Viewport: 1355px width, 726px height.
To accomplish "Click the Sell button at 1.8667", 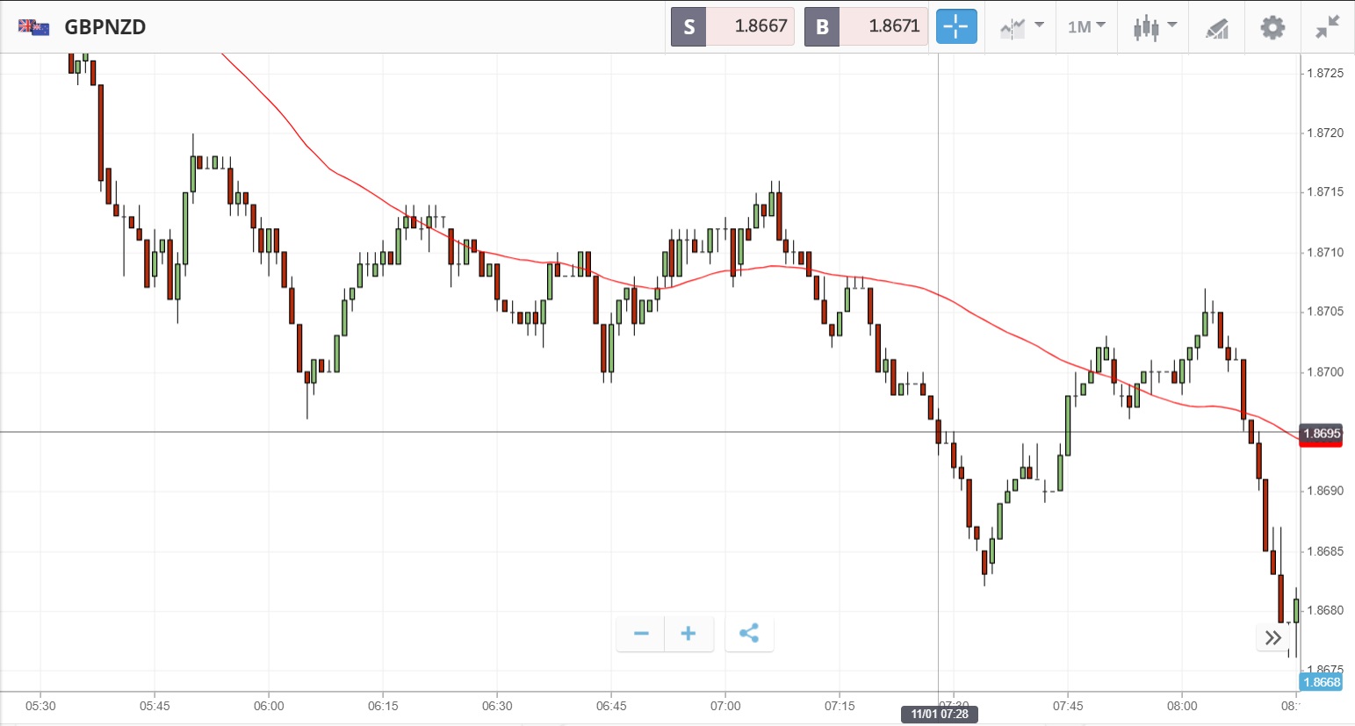I will tap(732, 26).
